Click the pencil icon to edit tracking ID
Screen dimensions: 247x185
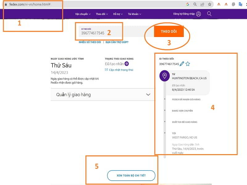[182, 63]
